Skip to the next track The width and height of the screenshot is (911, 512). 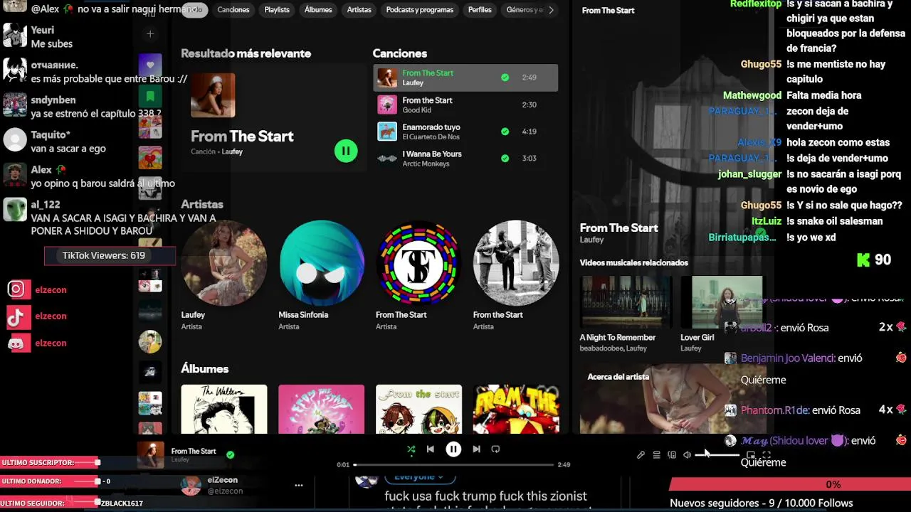coord(476,449)
